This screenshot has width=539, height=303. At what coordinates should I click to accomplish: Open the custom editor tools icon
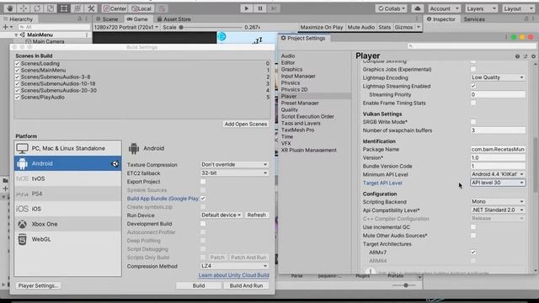91,8
